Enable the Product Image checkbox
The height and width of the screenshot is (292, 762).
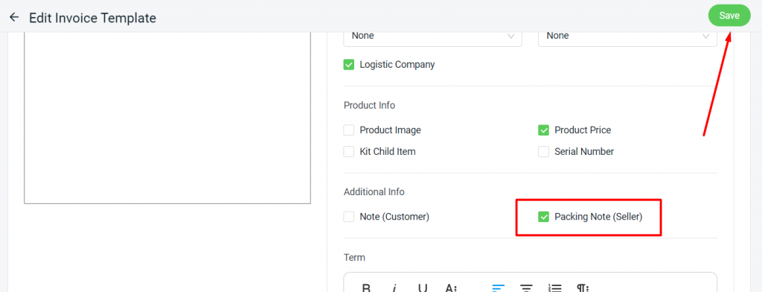(x=349, y=130)
